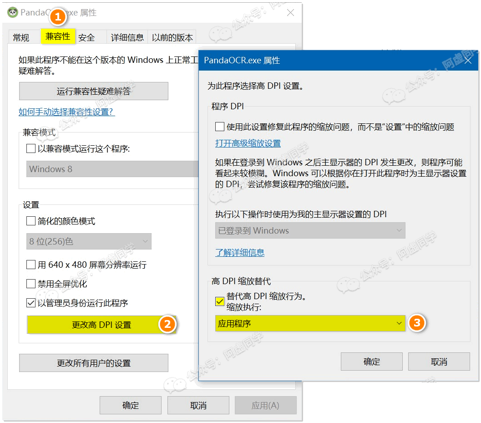This screenshot has width=481, height=423.
Task: Switch to the 常规 tab
Action: tap(21, 38)
